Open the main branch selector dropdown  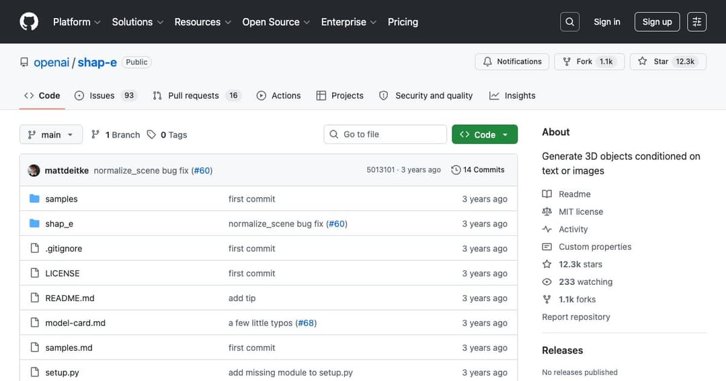(51, 134)
